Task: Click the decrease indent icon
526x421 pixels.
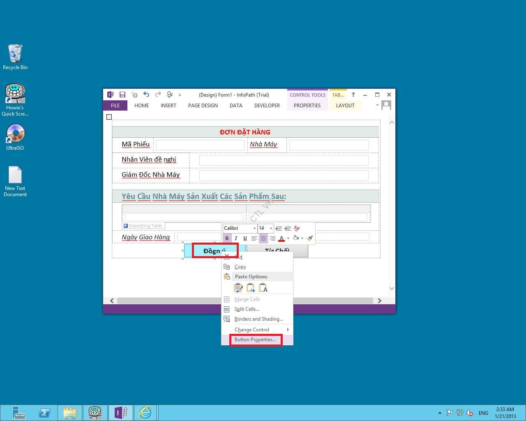Action: [279, 228]
